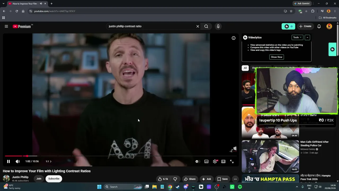Image resolution: width=339 pixels, height=191 pixels.
Task: Open Spotify from the taskbar
Action: [x=240, y=187]
